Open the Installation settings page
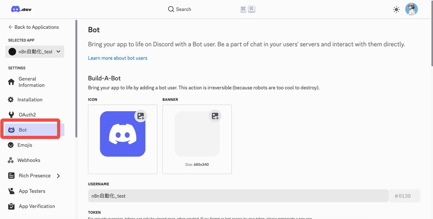Image resolution: width=433 pixels, height=219 pixels. [x=35, y=100]
